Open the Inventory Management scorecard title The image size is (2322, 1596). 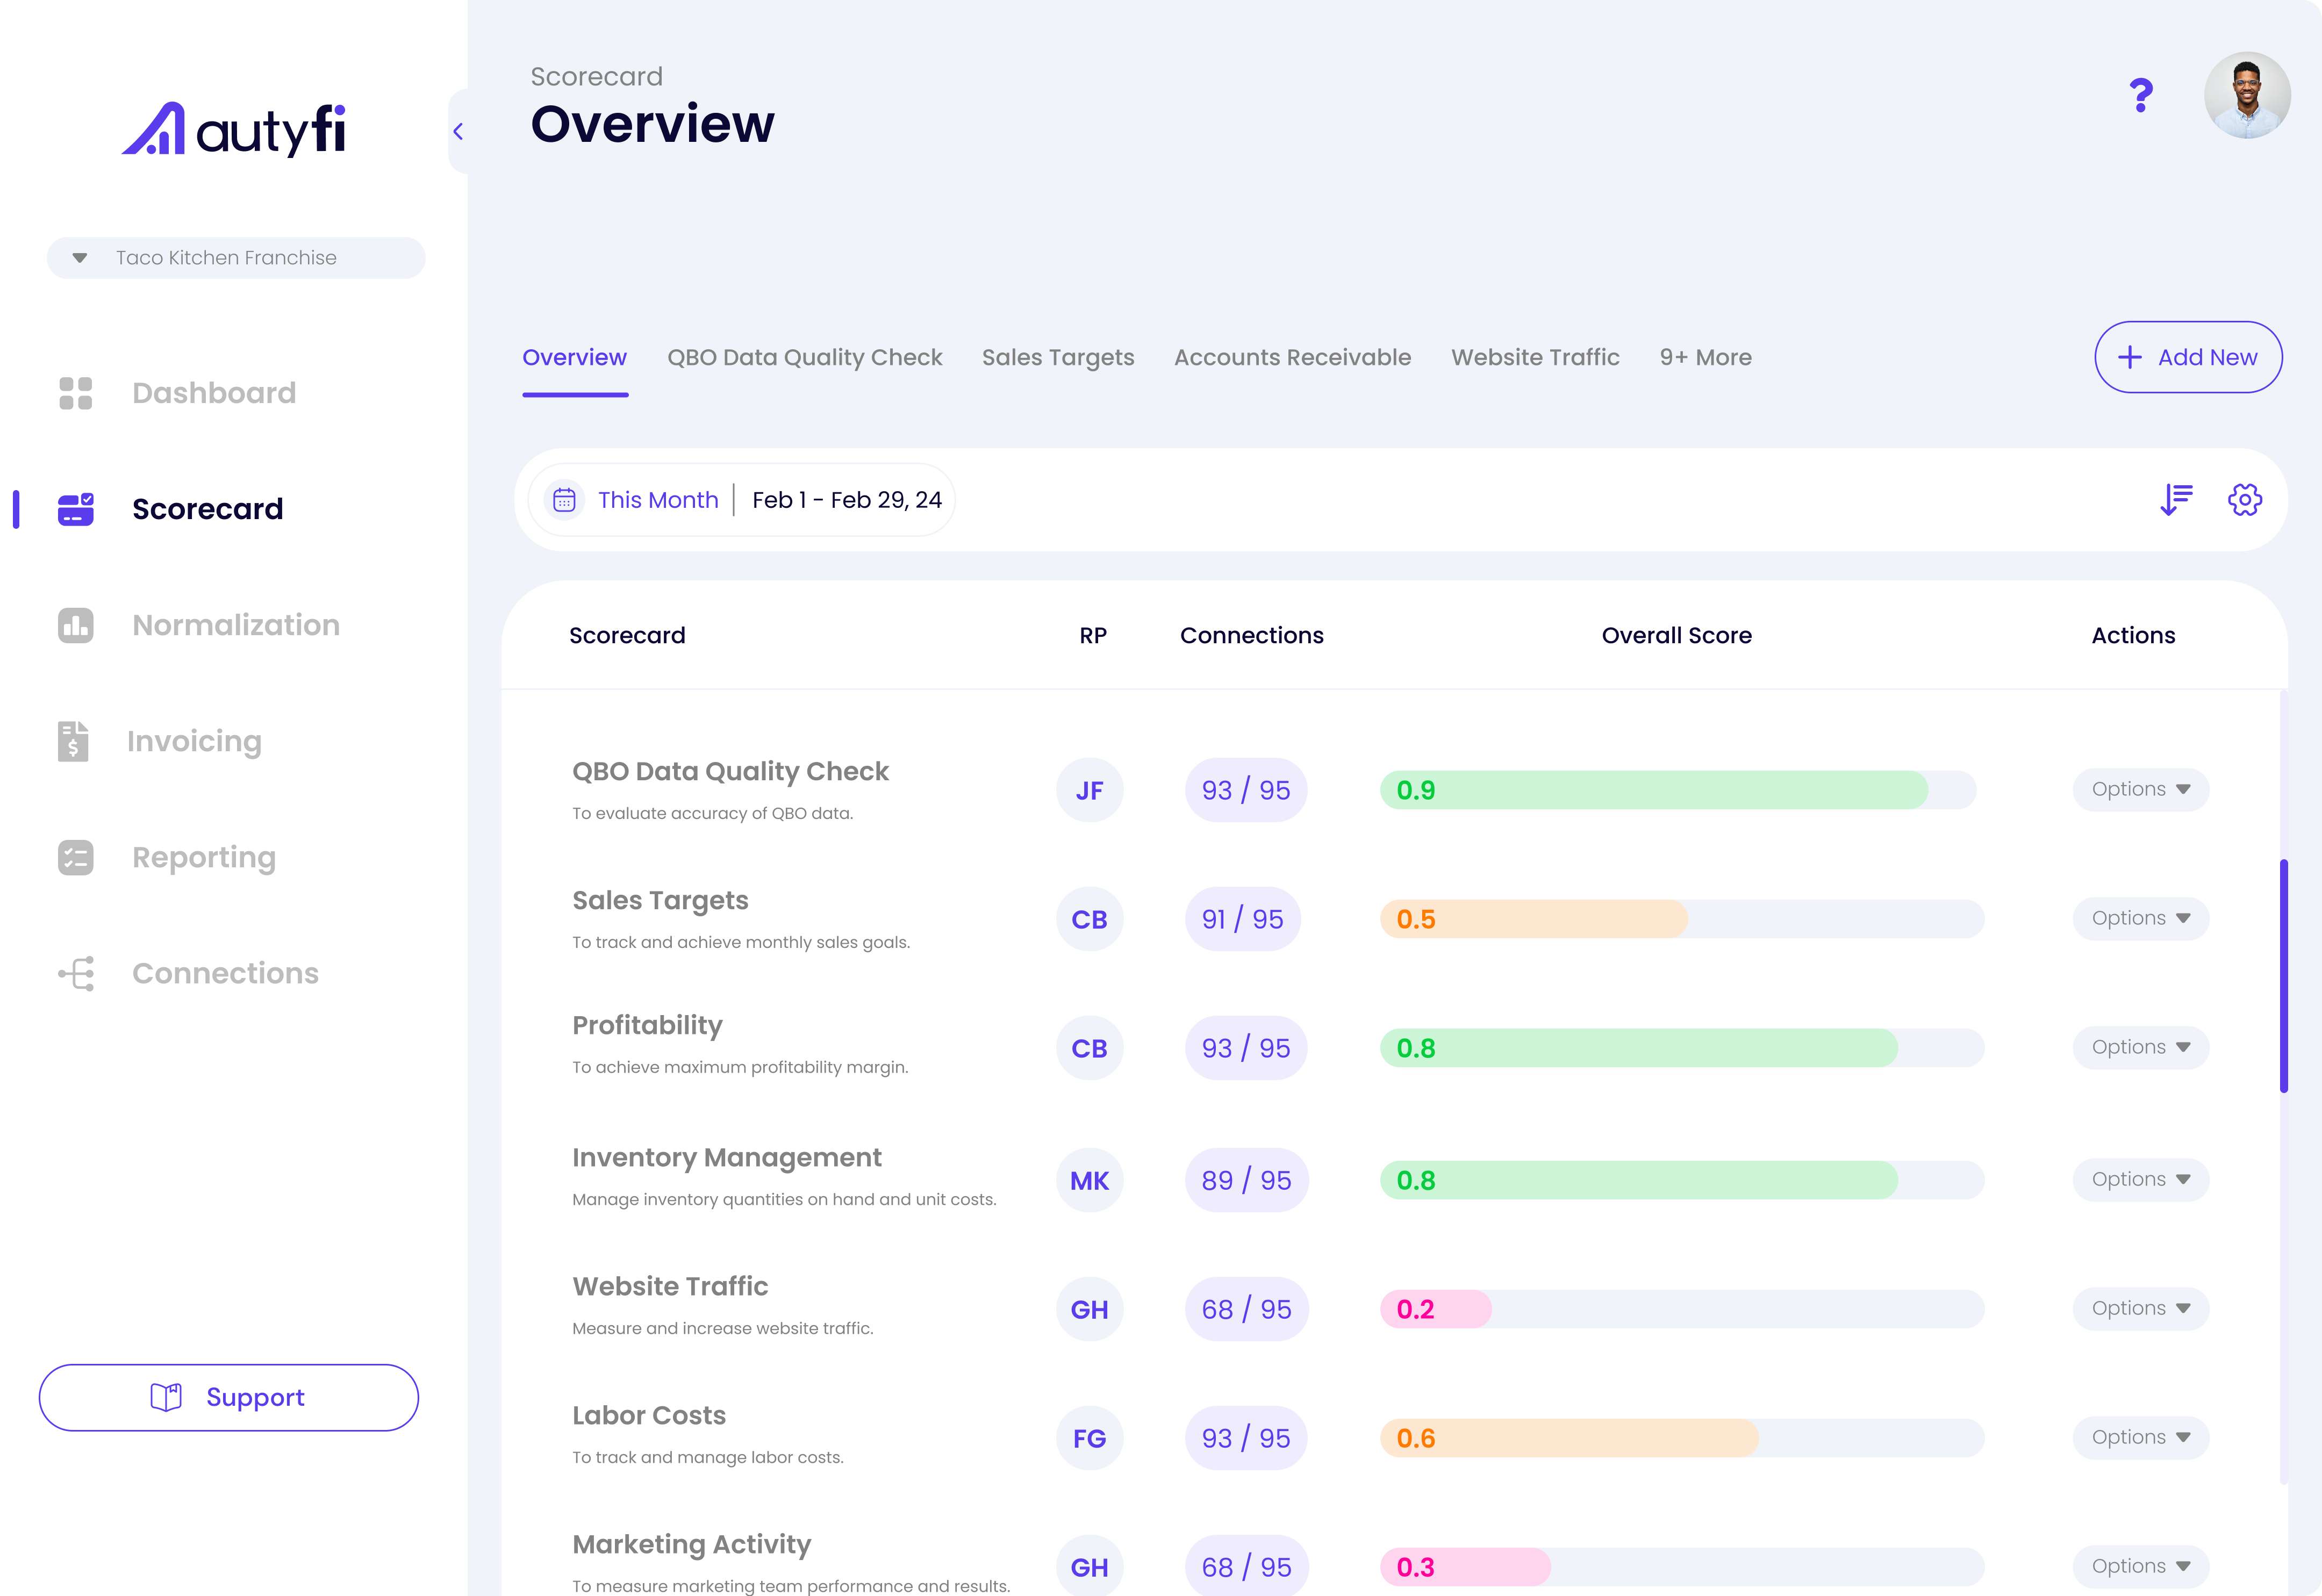click(x=726, y=1157)
